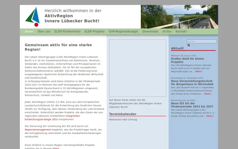Go to the Kontakt page

click(x=181, y=31)
